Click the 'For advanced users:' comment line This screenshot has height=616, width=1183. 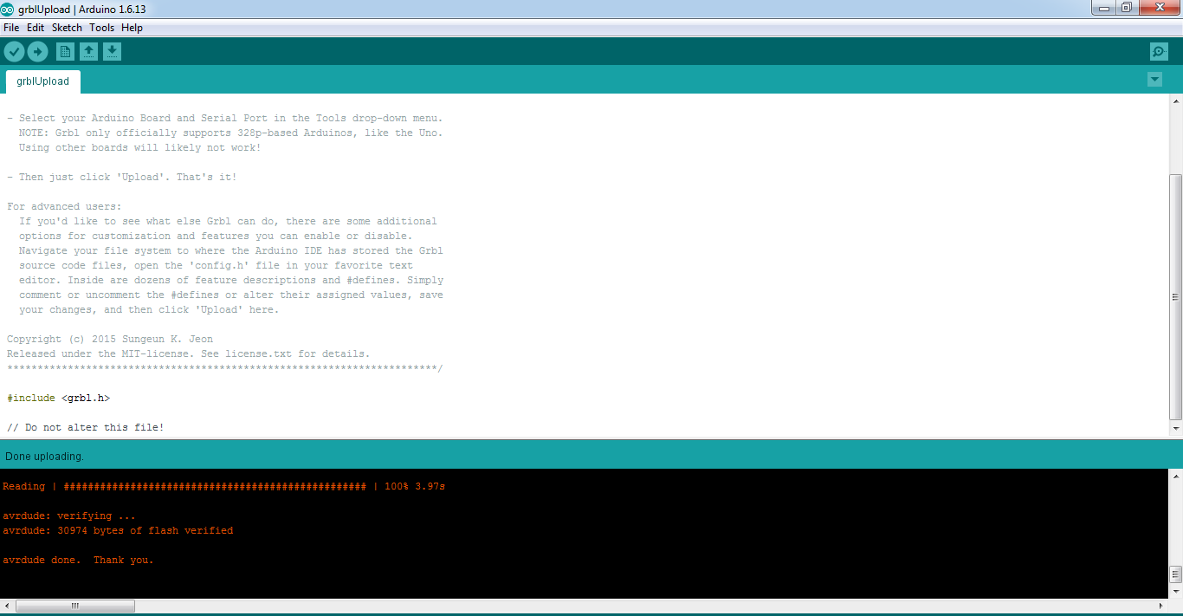click(x=65, y=206)
